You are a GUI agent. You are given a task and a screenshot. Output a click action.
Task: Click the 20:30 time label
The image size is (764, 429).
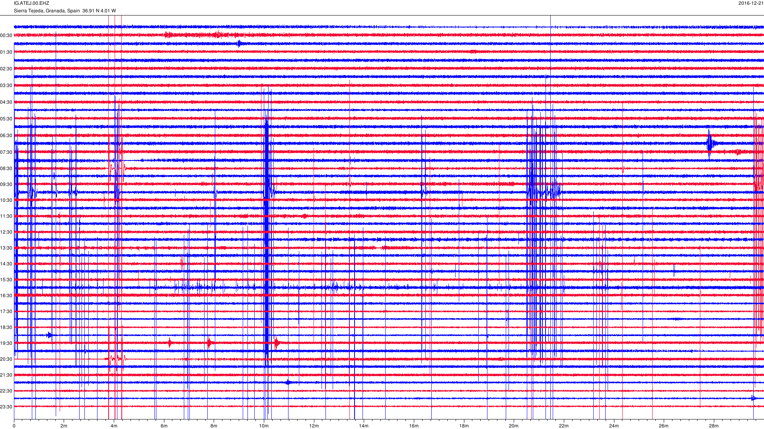pos(6,359)
